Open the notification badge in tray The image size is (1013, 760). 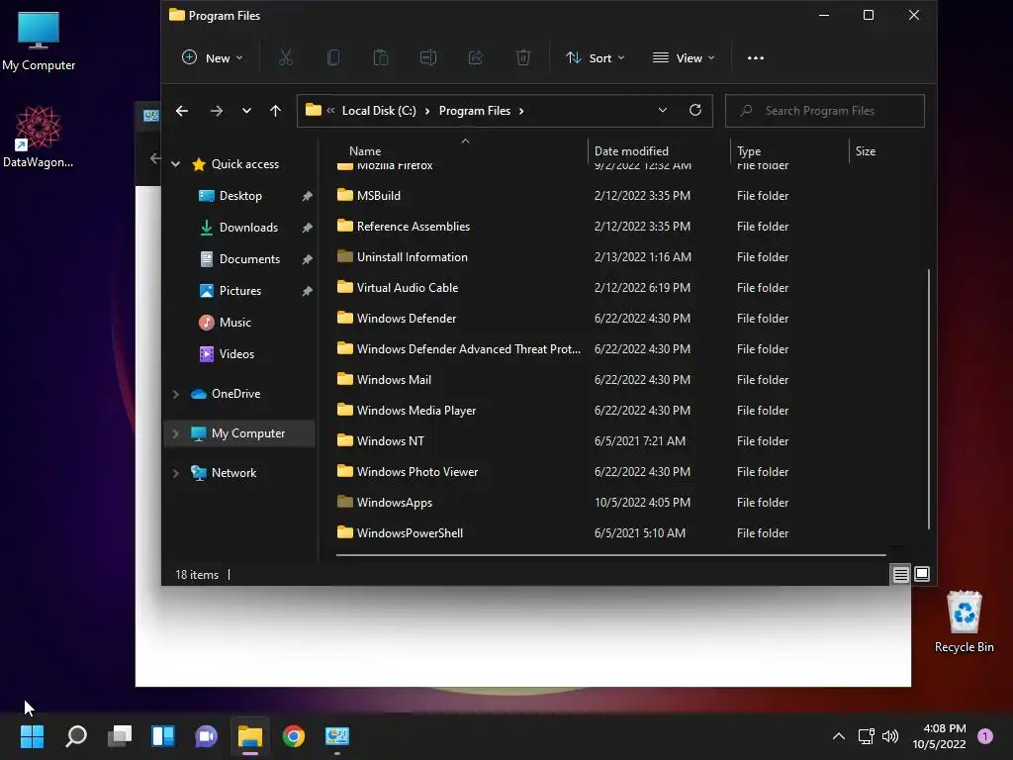(985, 736)
